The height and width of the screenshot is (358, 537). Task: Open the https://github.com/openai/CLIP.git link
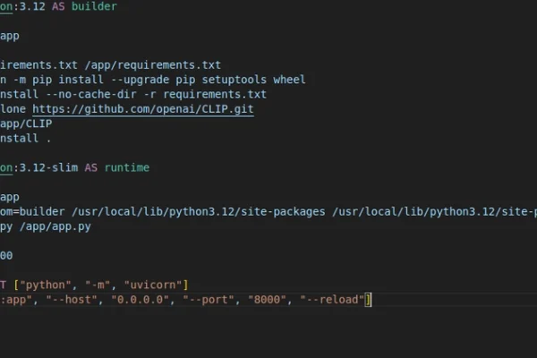(x=143, y=109)
